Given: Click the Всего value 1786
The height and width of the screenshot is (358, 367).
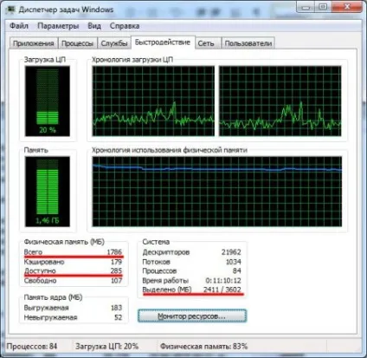Looking at the screenshot, I should coord(114,252).
